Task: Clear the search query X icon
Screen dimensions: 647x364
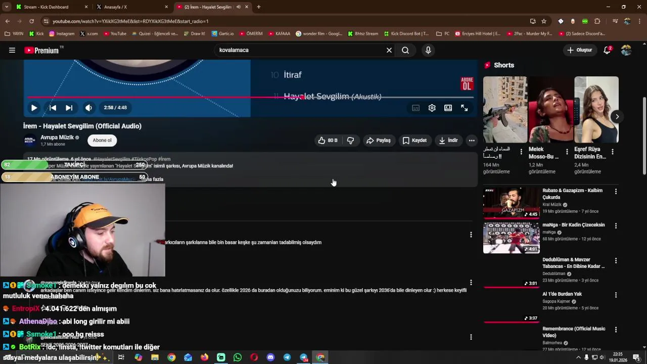Action: pos(389,50)
